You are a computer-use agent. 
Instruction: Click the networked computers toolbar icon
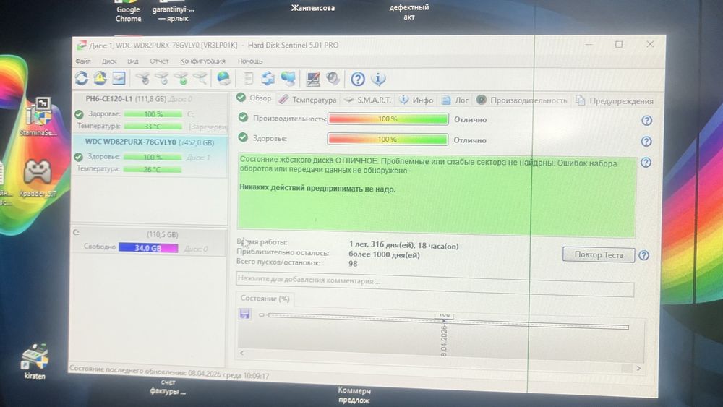click(288, 78)
